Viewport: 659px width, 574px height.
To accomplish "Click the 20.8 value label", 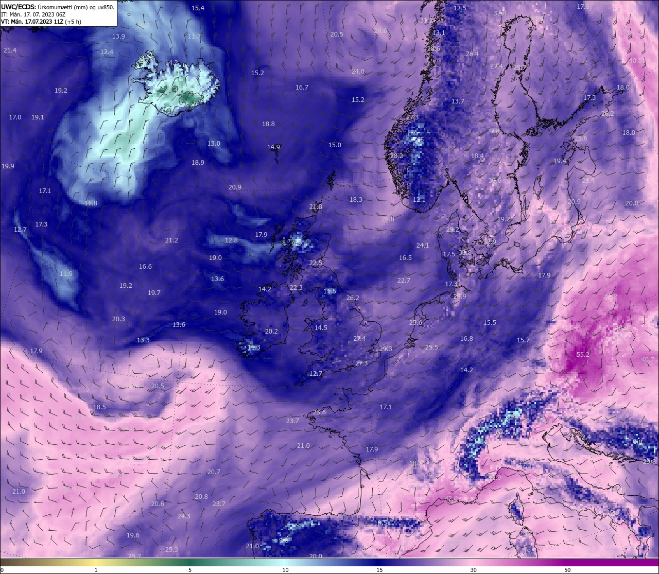I will point(201,497).
